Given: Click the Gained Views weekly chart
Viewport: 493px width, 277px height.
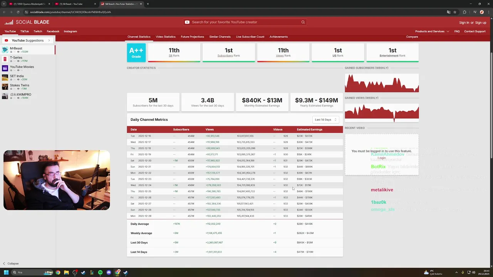Looking at the screenshot, I should [x=382, y=113].
